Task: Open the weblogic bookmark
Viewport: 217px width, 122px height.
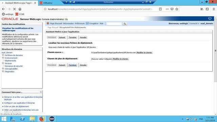Action: click(8, 14)
